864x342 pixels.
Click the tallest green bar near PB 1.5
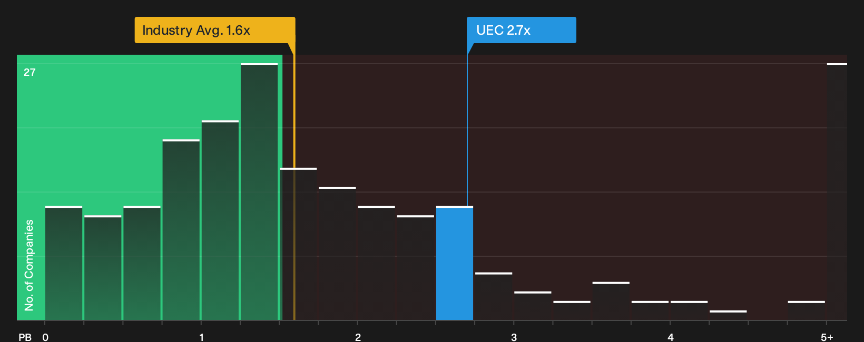click(259, 192)
